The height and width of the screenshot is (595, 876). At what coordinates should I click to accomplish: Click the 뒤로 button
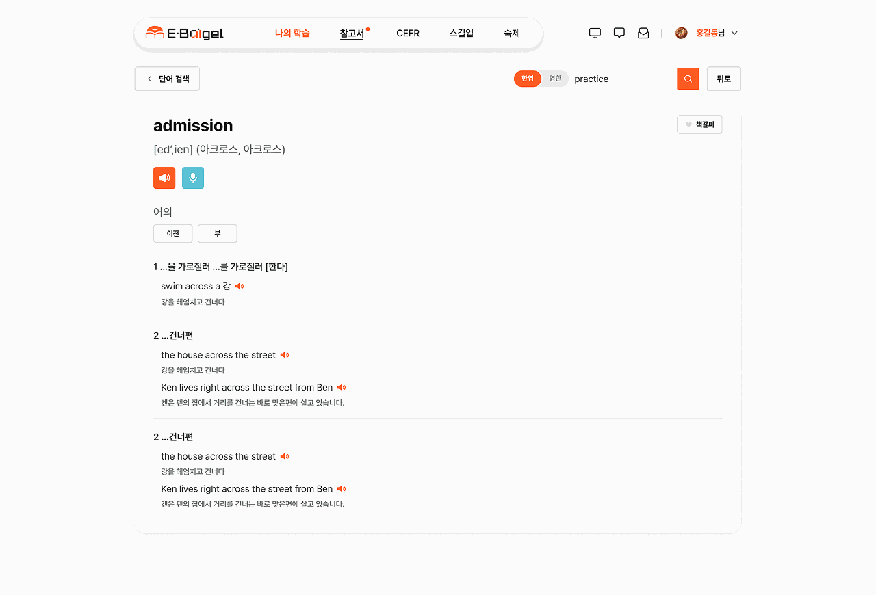pyautogui.click(x=723, y=79)
